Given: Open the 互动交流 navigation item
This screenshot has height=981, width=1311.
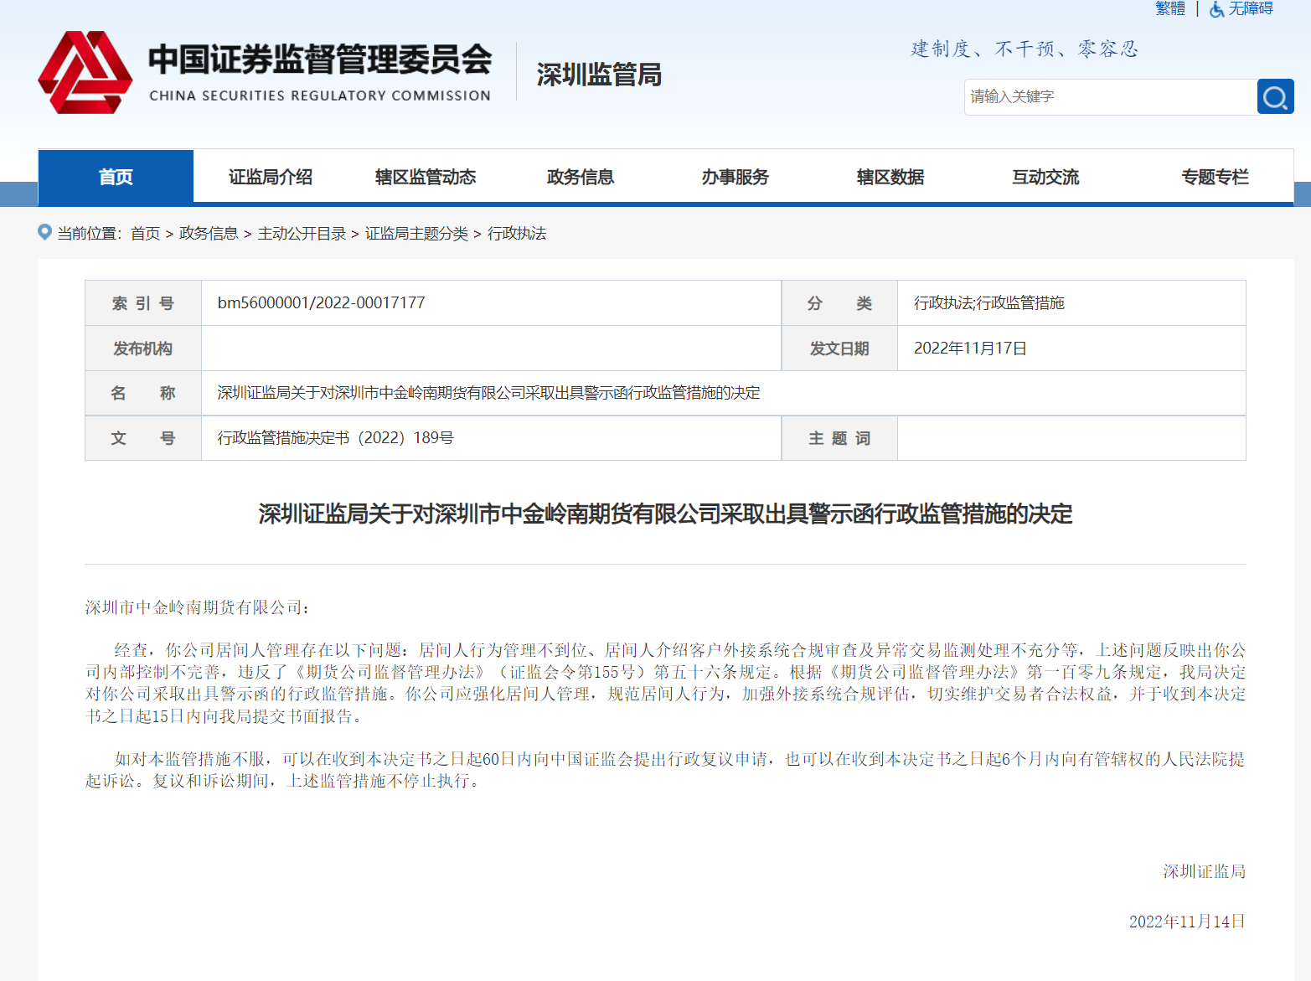Looking at the screenshot, I should (1045, 177).
